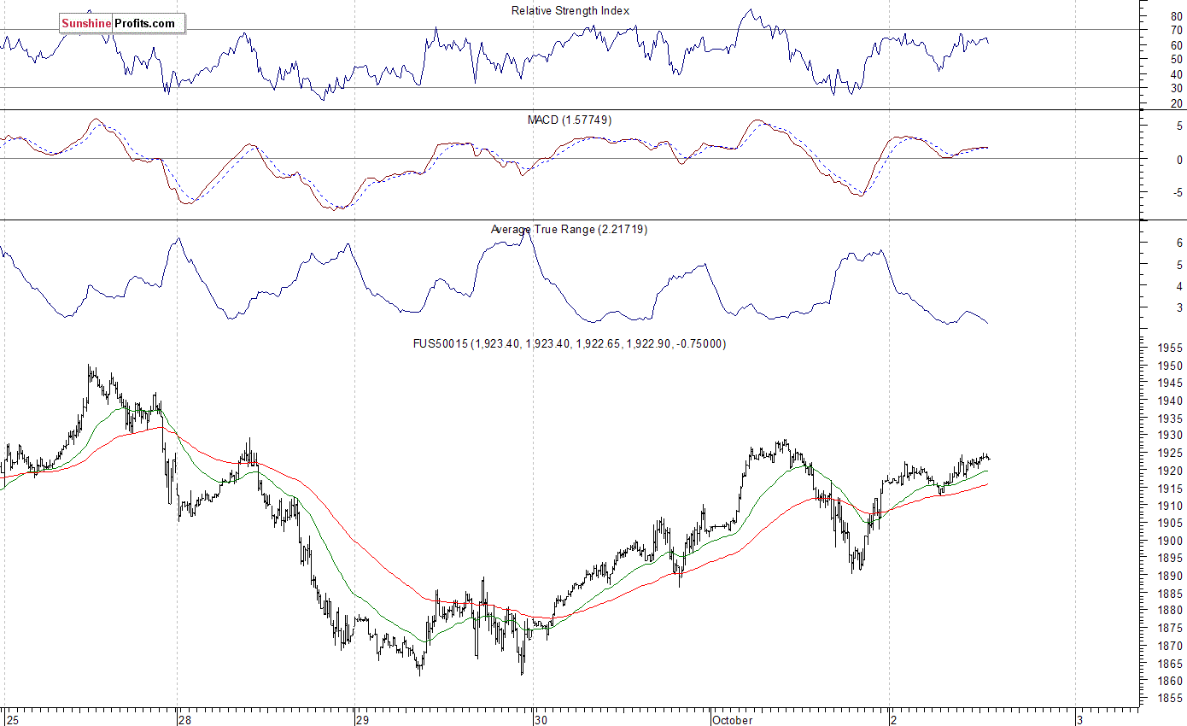The width and height of the screenshot is (1187, 726).
Task: Select the Relative Strength Index title
Action: coord(570,10)
